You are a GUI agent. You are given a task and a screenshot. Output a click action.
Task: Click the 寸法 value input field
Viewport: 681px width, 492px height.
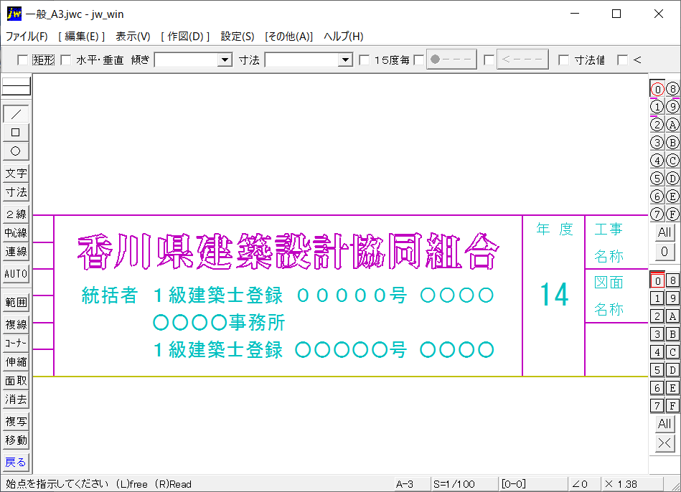[x=302, y=60]
